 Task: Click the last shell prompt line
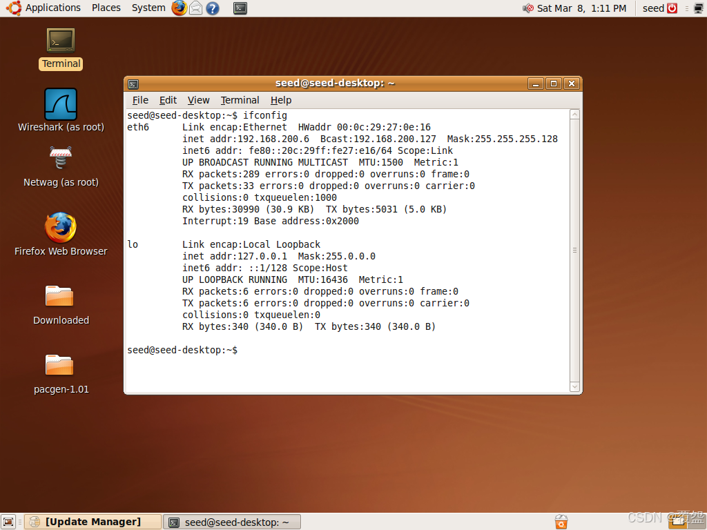click(x=182, y=350)
